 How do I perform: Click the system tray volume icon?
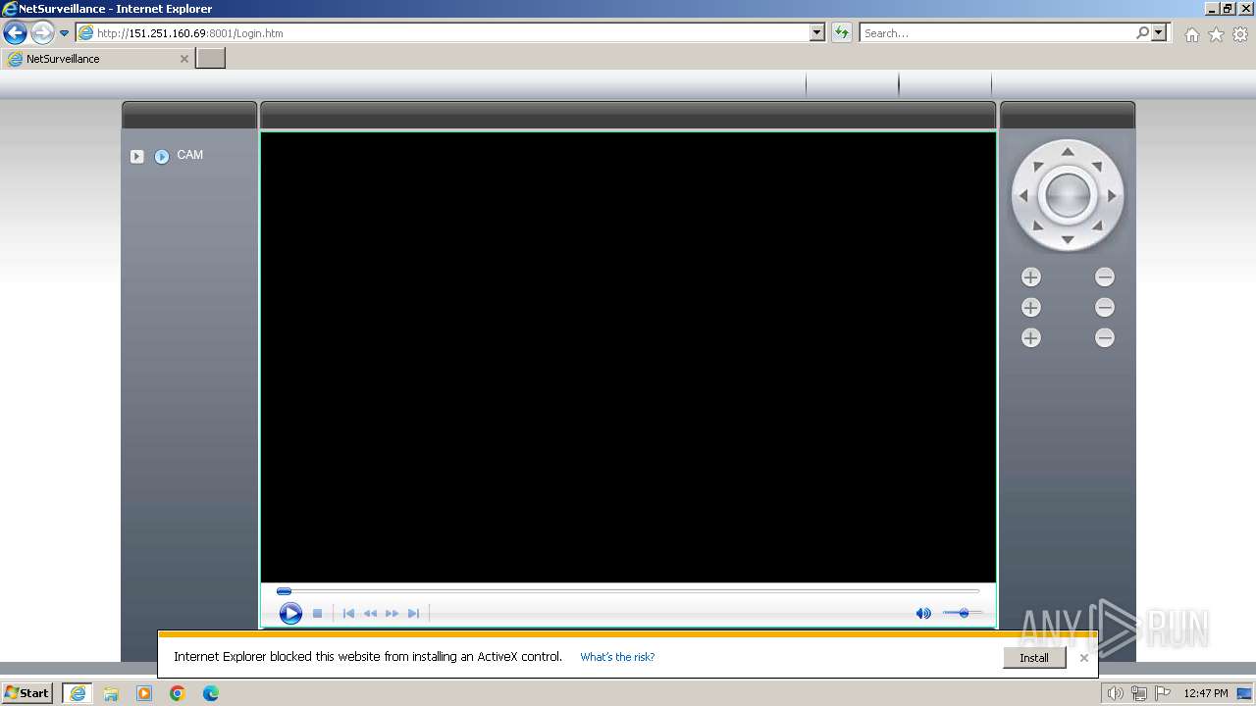point(1115,693)
